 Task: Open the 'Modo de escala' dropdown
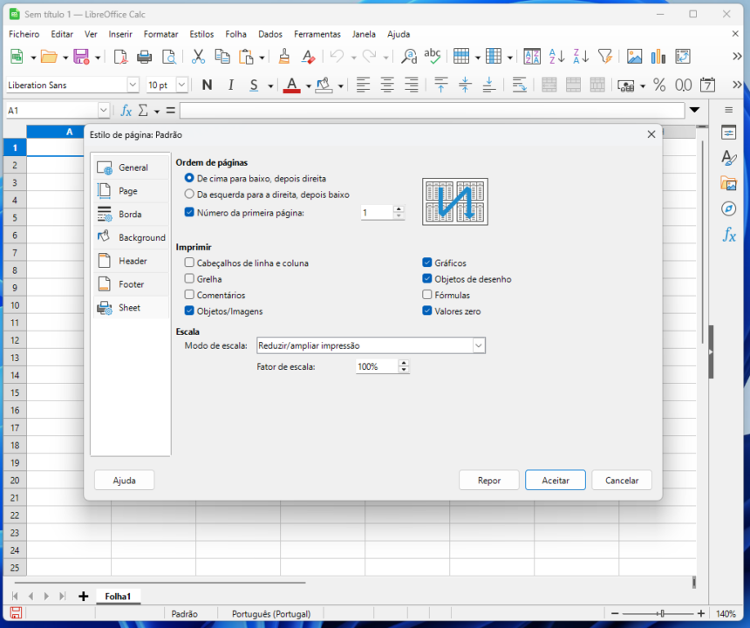pos(371,345)
